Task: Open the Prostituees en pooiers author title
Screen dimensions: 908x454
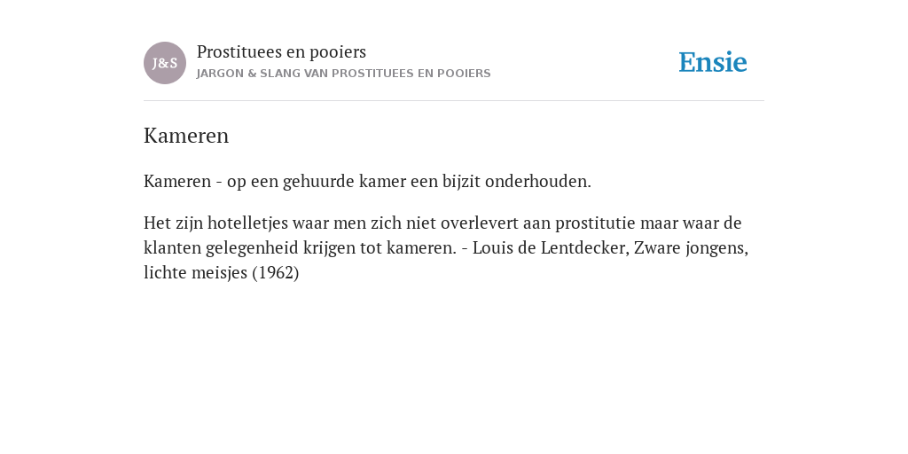Action: pos(281,51)
